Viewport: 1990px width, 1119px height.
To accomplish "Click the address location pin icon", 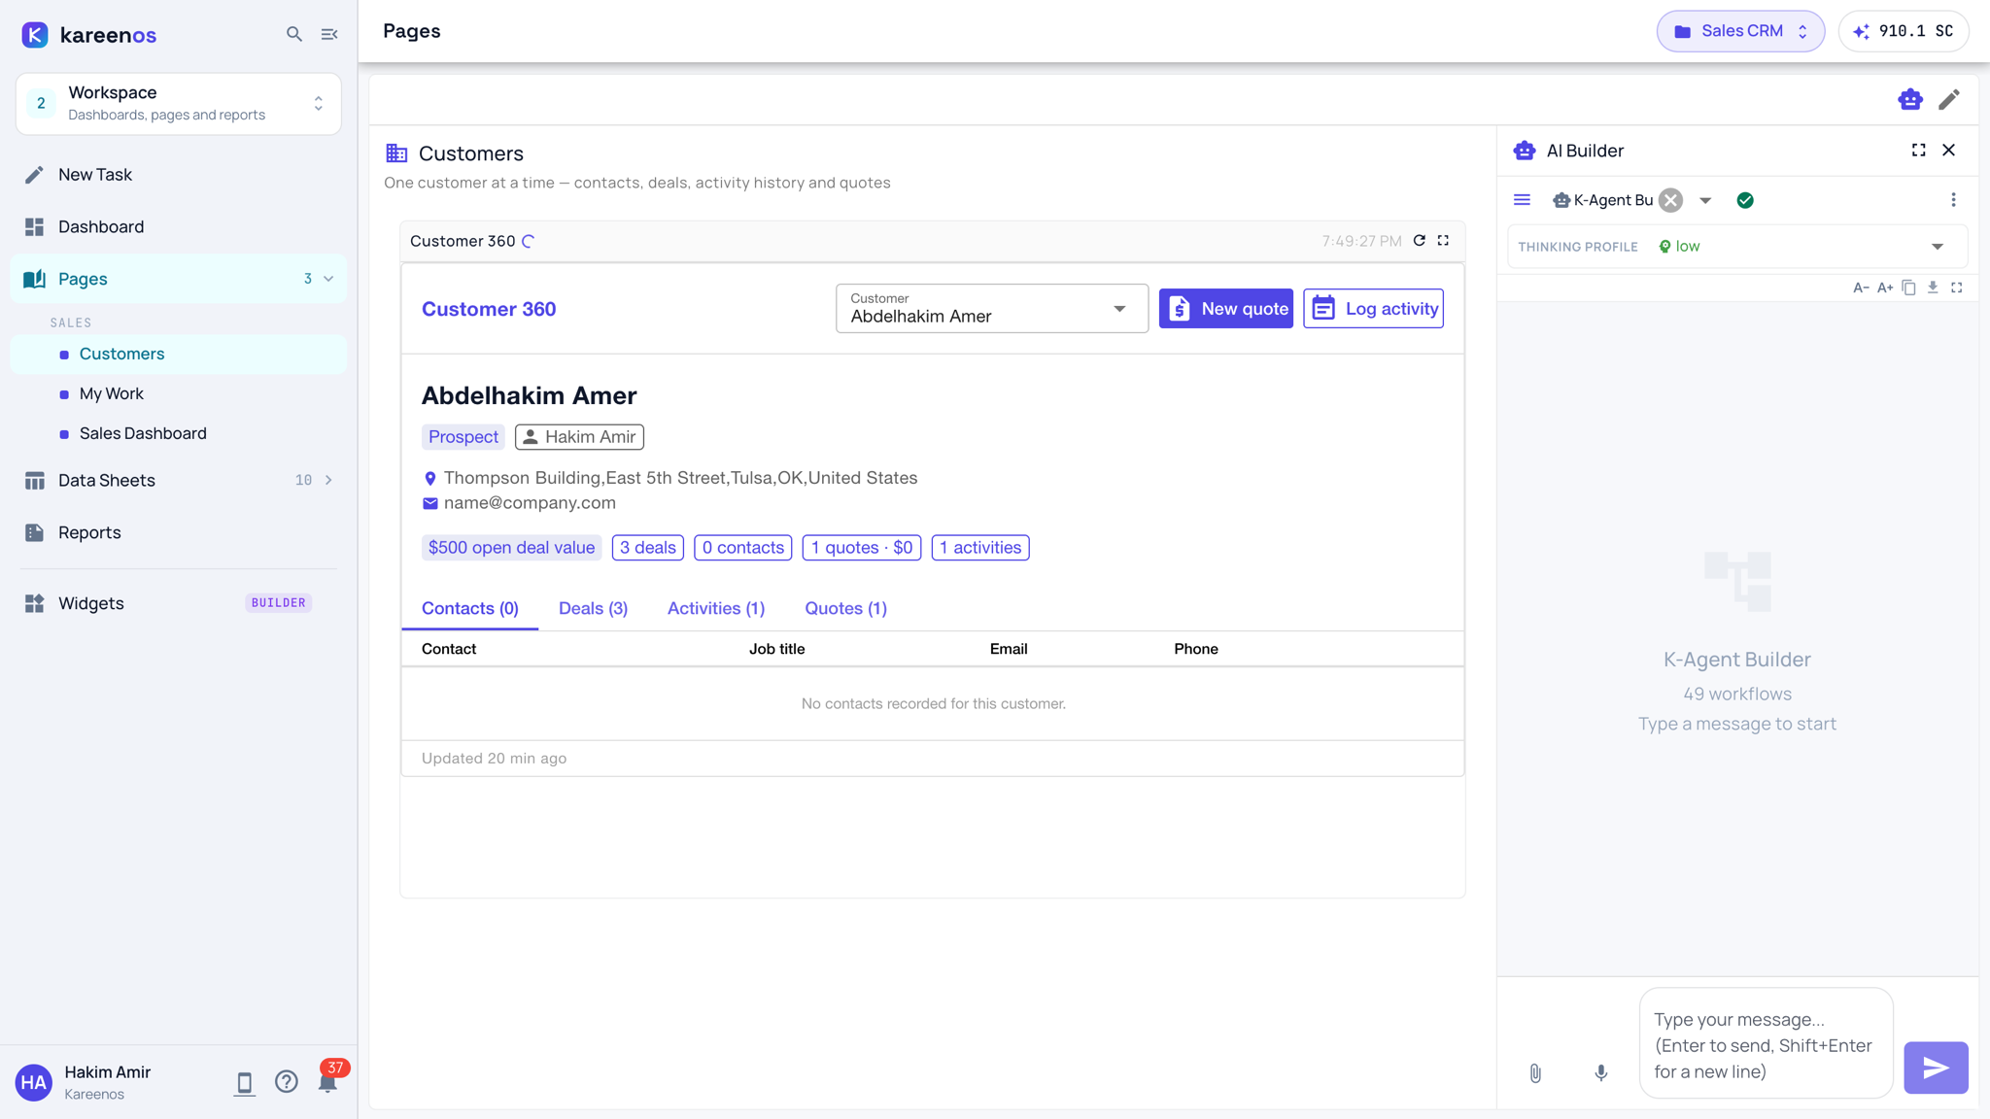I will tap(430, 479).
